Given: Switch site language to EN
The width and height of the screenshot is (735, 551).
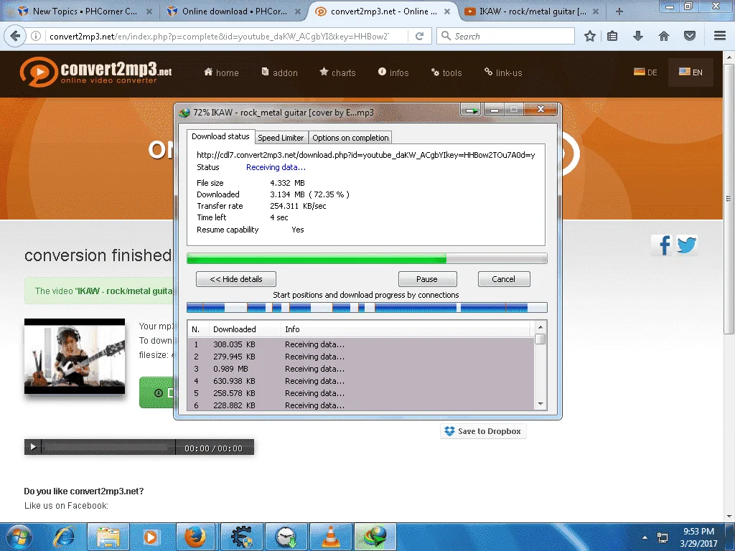Looking at the screenshot, I should pyautogui.click(x=690, y=72).
